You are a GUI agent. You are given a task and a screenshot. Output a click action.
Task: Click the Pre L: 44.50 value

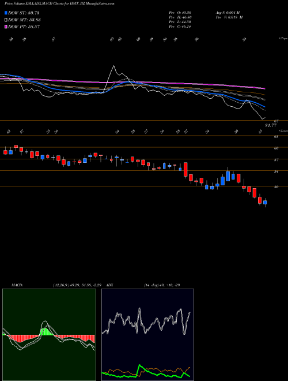pos(180,22)
